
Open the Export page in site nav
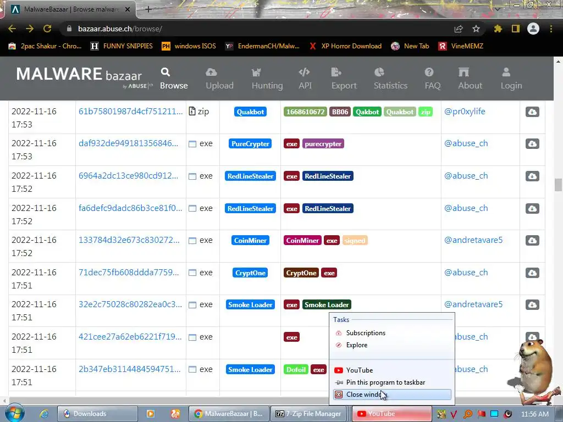pos(344,79)
